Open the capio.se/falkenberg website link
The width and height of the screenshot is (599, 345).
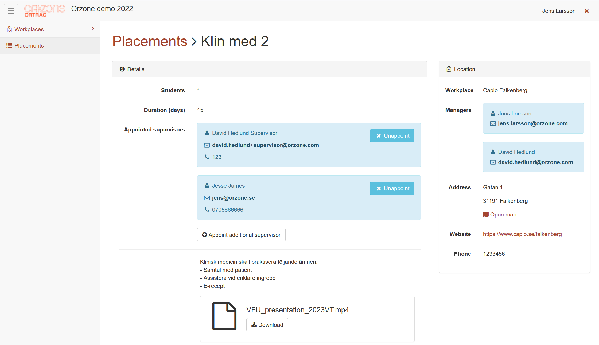point(522,234)
